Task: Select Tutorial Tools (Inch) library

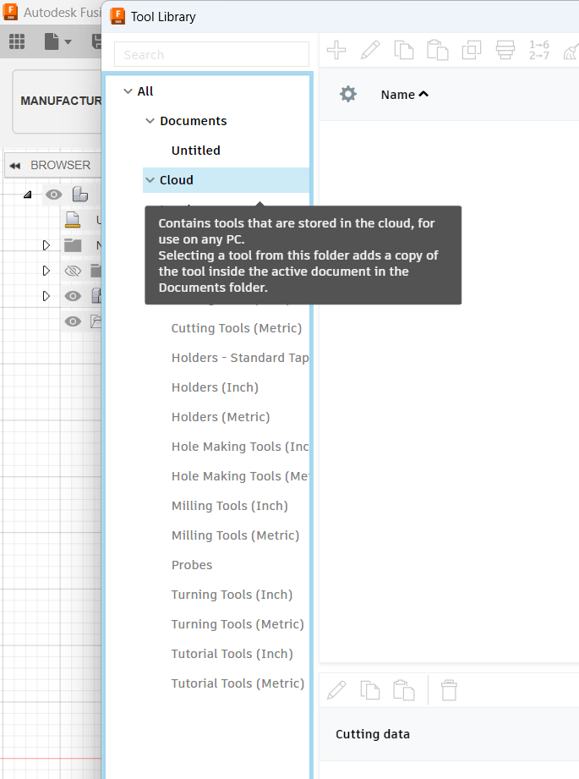Action: pos(232,654)
